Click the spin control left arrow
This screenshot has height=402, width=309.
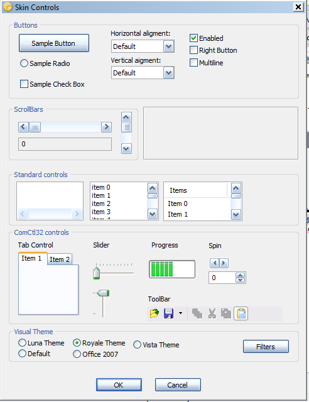click(x=215, y=263)
